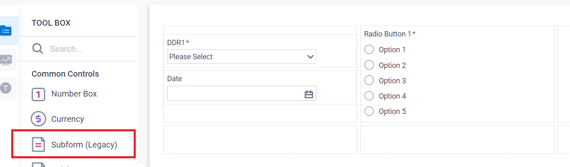Pick the Subform (Legacy) document icon
This screenshot has height=167, width=570.
pyautogui.click(x=38, y=145)
